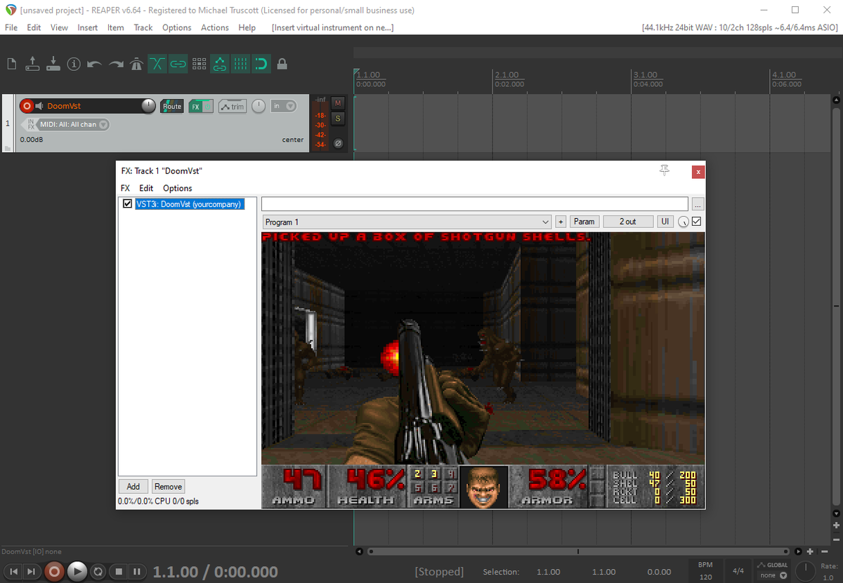Pin the FX window on top
The height and width of the screenshot is (583, 843).
pos(665,171)
